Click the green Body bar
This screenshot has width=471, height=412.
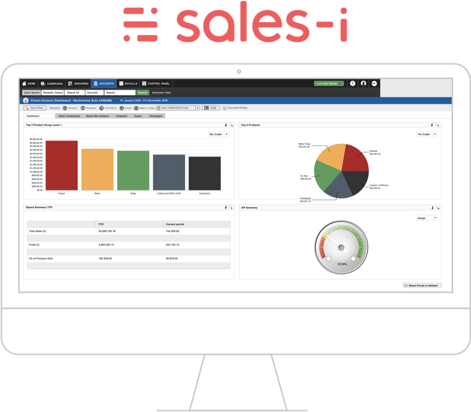click(133, 170)
